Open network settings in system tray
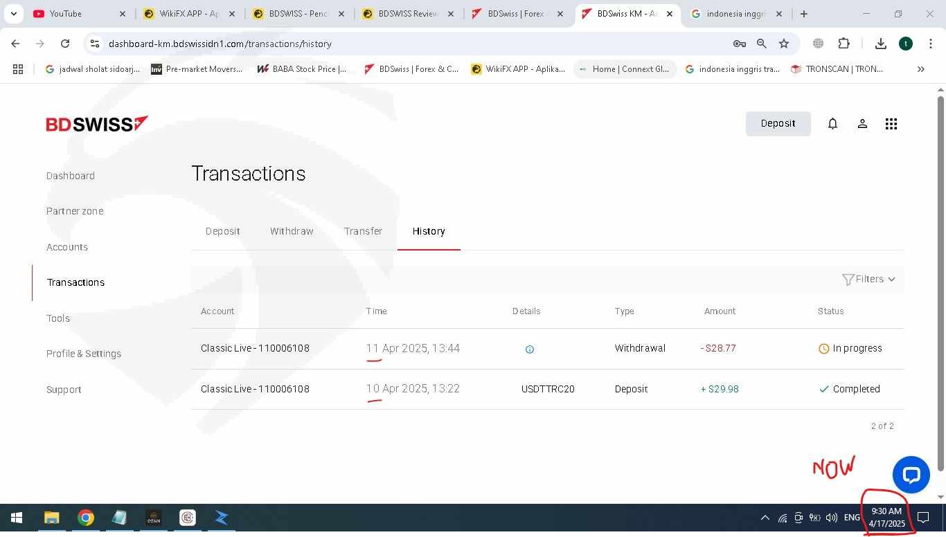Image resolution: width=946 pixels, height=537 pixels. [x=783, y=518]
